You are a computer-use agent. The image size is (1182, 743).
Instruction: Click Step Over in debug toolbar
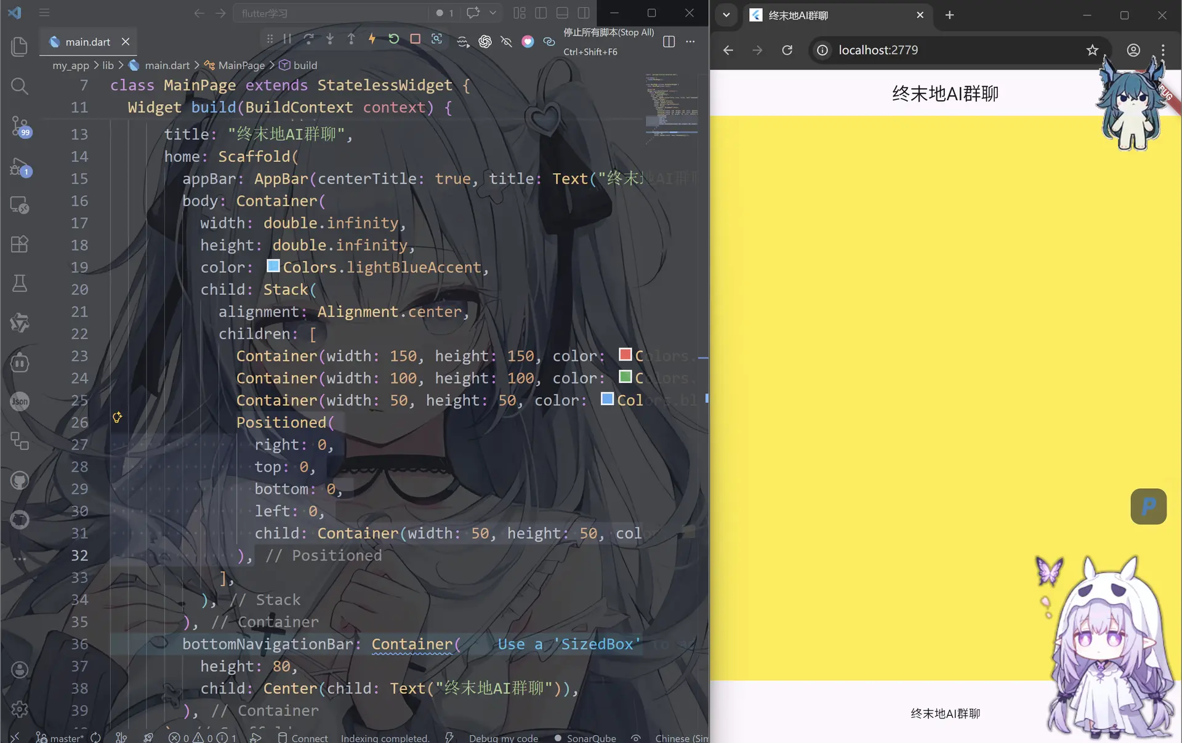308,39
